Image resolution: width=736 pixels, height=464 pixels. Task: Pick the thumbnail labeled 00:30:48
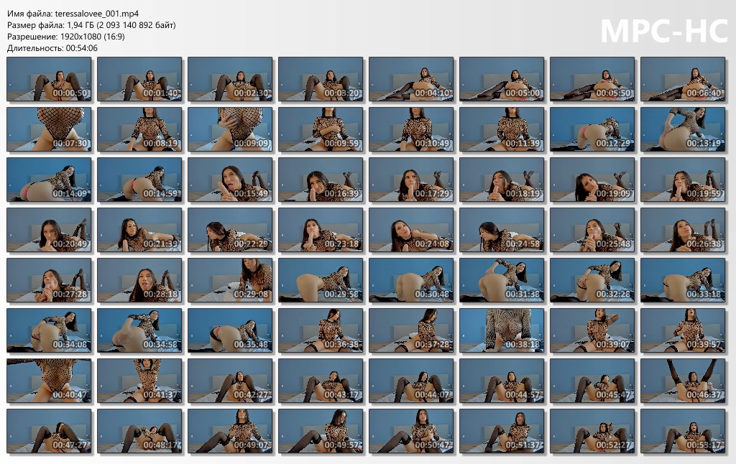click(411, 280)
